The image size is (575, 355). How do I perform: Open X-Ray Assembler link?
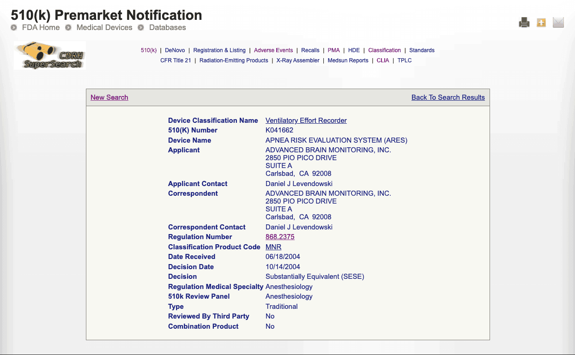[298, 60]
